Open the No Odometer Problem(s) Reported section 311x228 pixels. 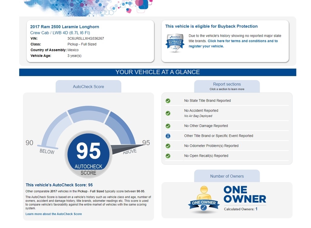pos(211,146)
